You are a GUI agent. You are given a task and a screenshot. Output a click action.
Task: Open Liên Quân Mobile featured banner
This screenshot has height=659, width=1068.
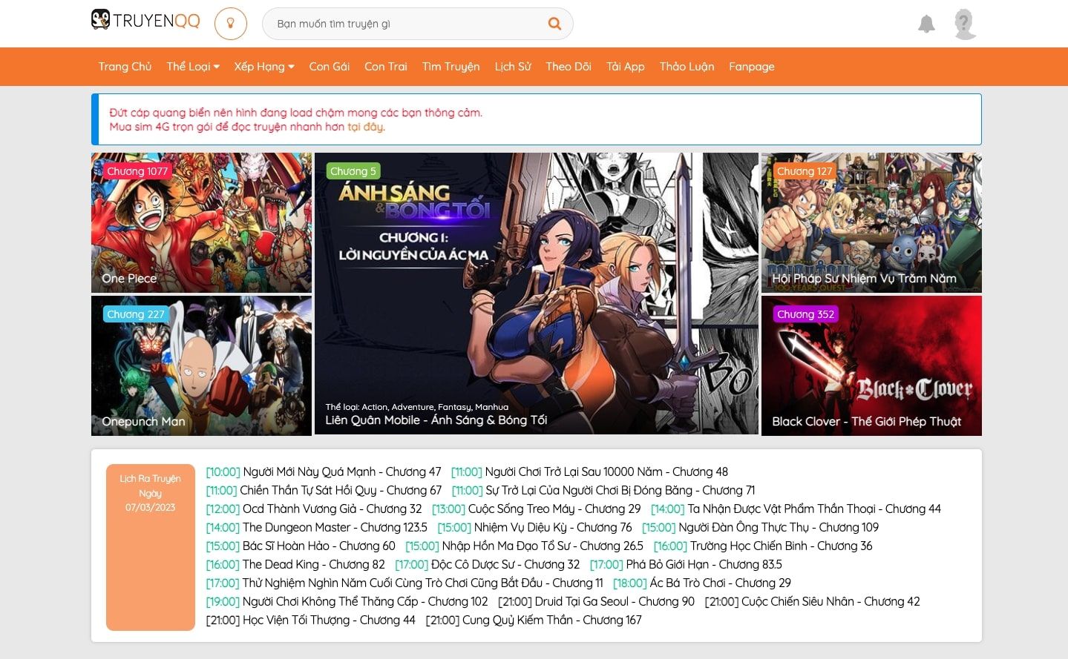pos(537,294)
